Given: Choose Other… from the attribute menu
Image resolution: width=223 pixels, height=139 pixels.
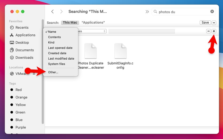Looking at the screenshot, I should point(53,72).
